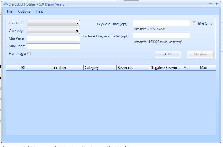Screen dimensions: 223x147
Task: Click the blank first column header
Action: coord(12,68)
